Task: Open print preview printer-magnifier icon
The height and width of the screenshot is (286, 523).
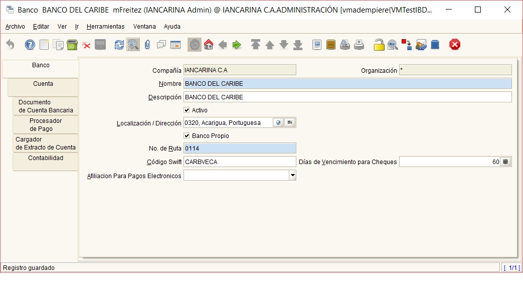Action: tap(345, 44)
